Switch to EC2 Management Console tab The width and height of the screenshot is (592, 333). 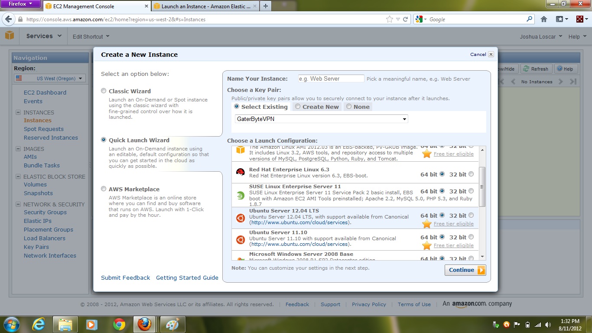pos(97,6)
